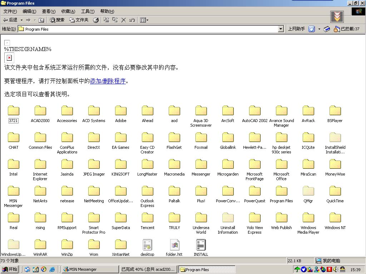Screen dimensions: 366x274
Task: Click the Program Files taskbar button
Action: [207, 270]
